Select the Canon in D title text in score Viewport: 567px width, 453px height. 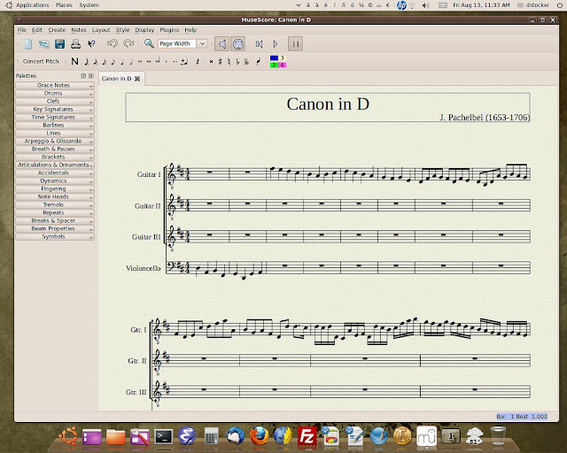click(x=328, y=104)
